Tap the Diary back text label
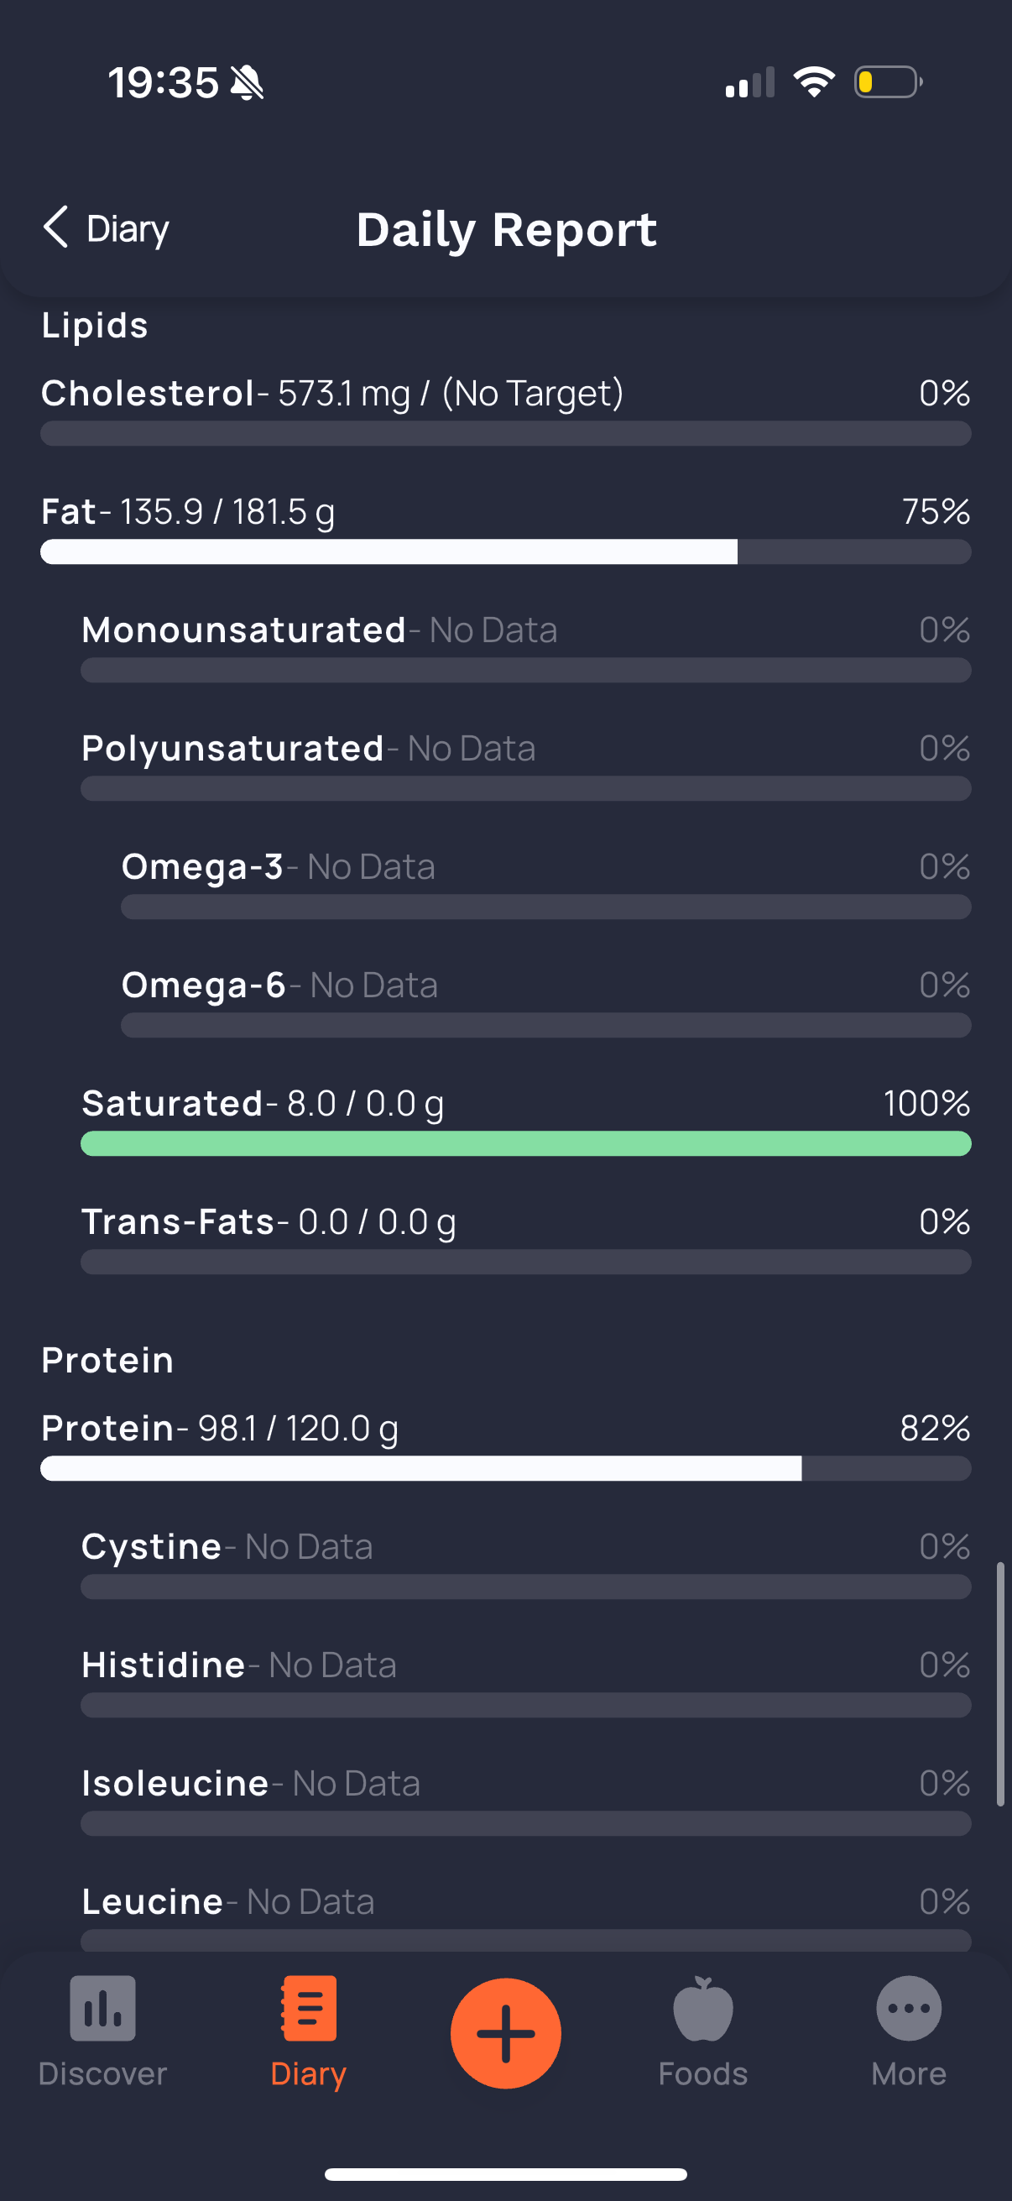1012x2201 pixels. pos(128,229)
